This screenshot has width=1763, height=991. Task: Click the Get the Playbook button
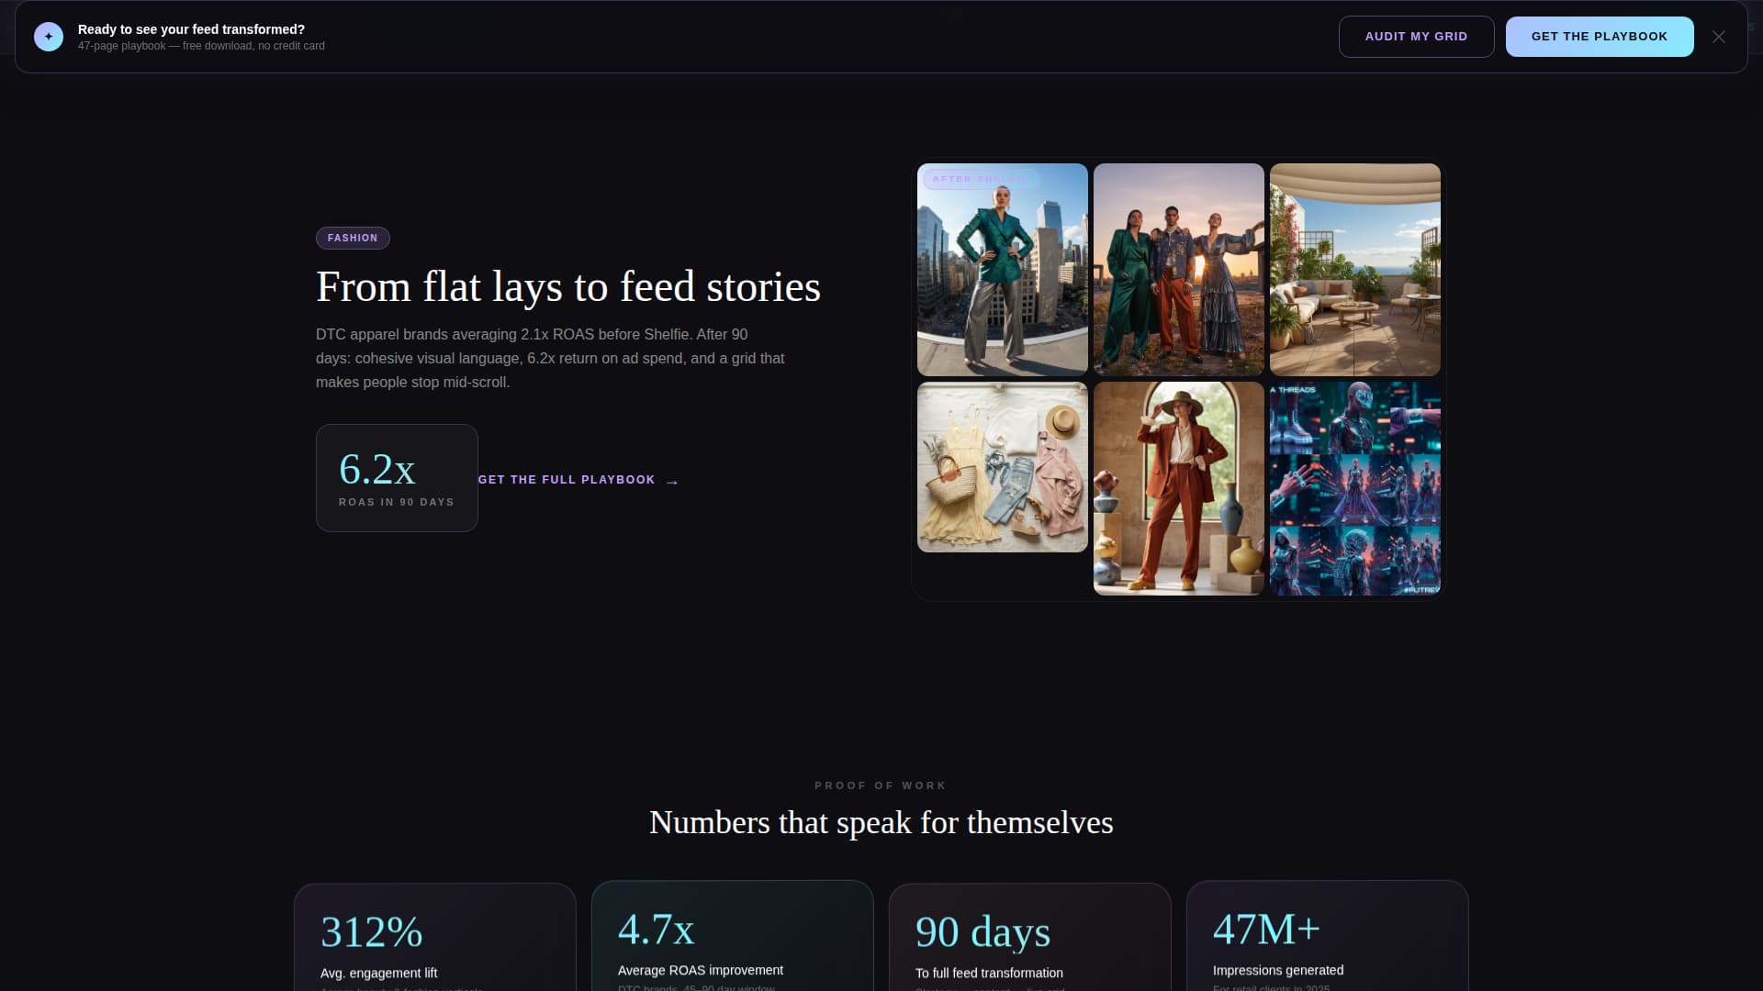pos(1599,37)
